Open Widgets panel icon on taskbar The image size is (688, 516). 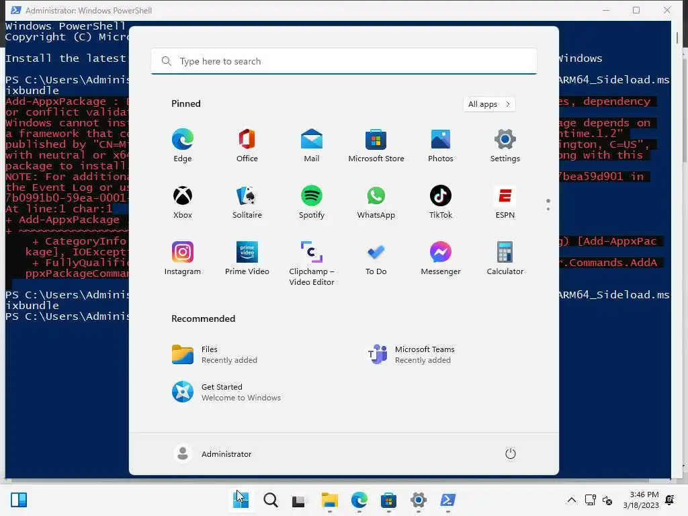point(19,500)
